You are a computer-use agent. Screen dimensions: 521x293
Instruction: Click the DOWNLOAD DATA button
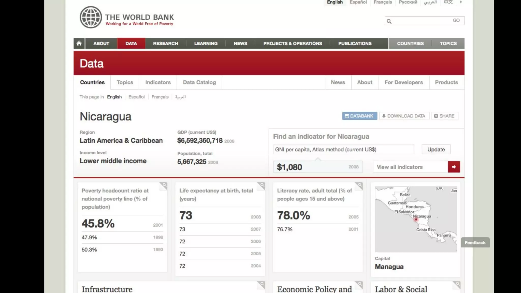(404, 116)
